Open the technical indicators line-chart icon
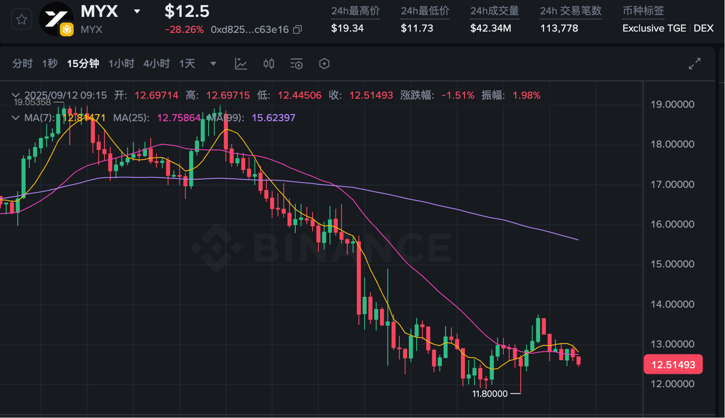The height and width of the screenshot is (418, 725). coord(241,64)
